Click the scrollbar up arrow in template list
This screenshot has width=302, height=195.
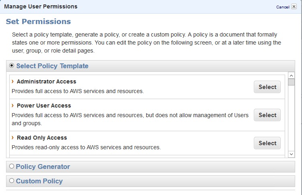click(292, 75)
